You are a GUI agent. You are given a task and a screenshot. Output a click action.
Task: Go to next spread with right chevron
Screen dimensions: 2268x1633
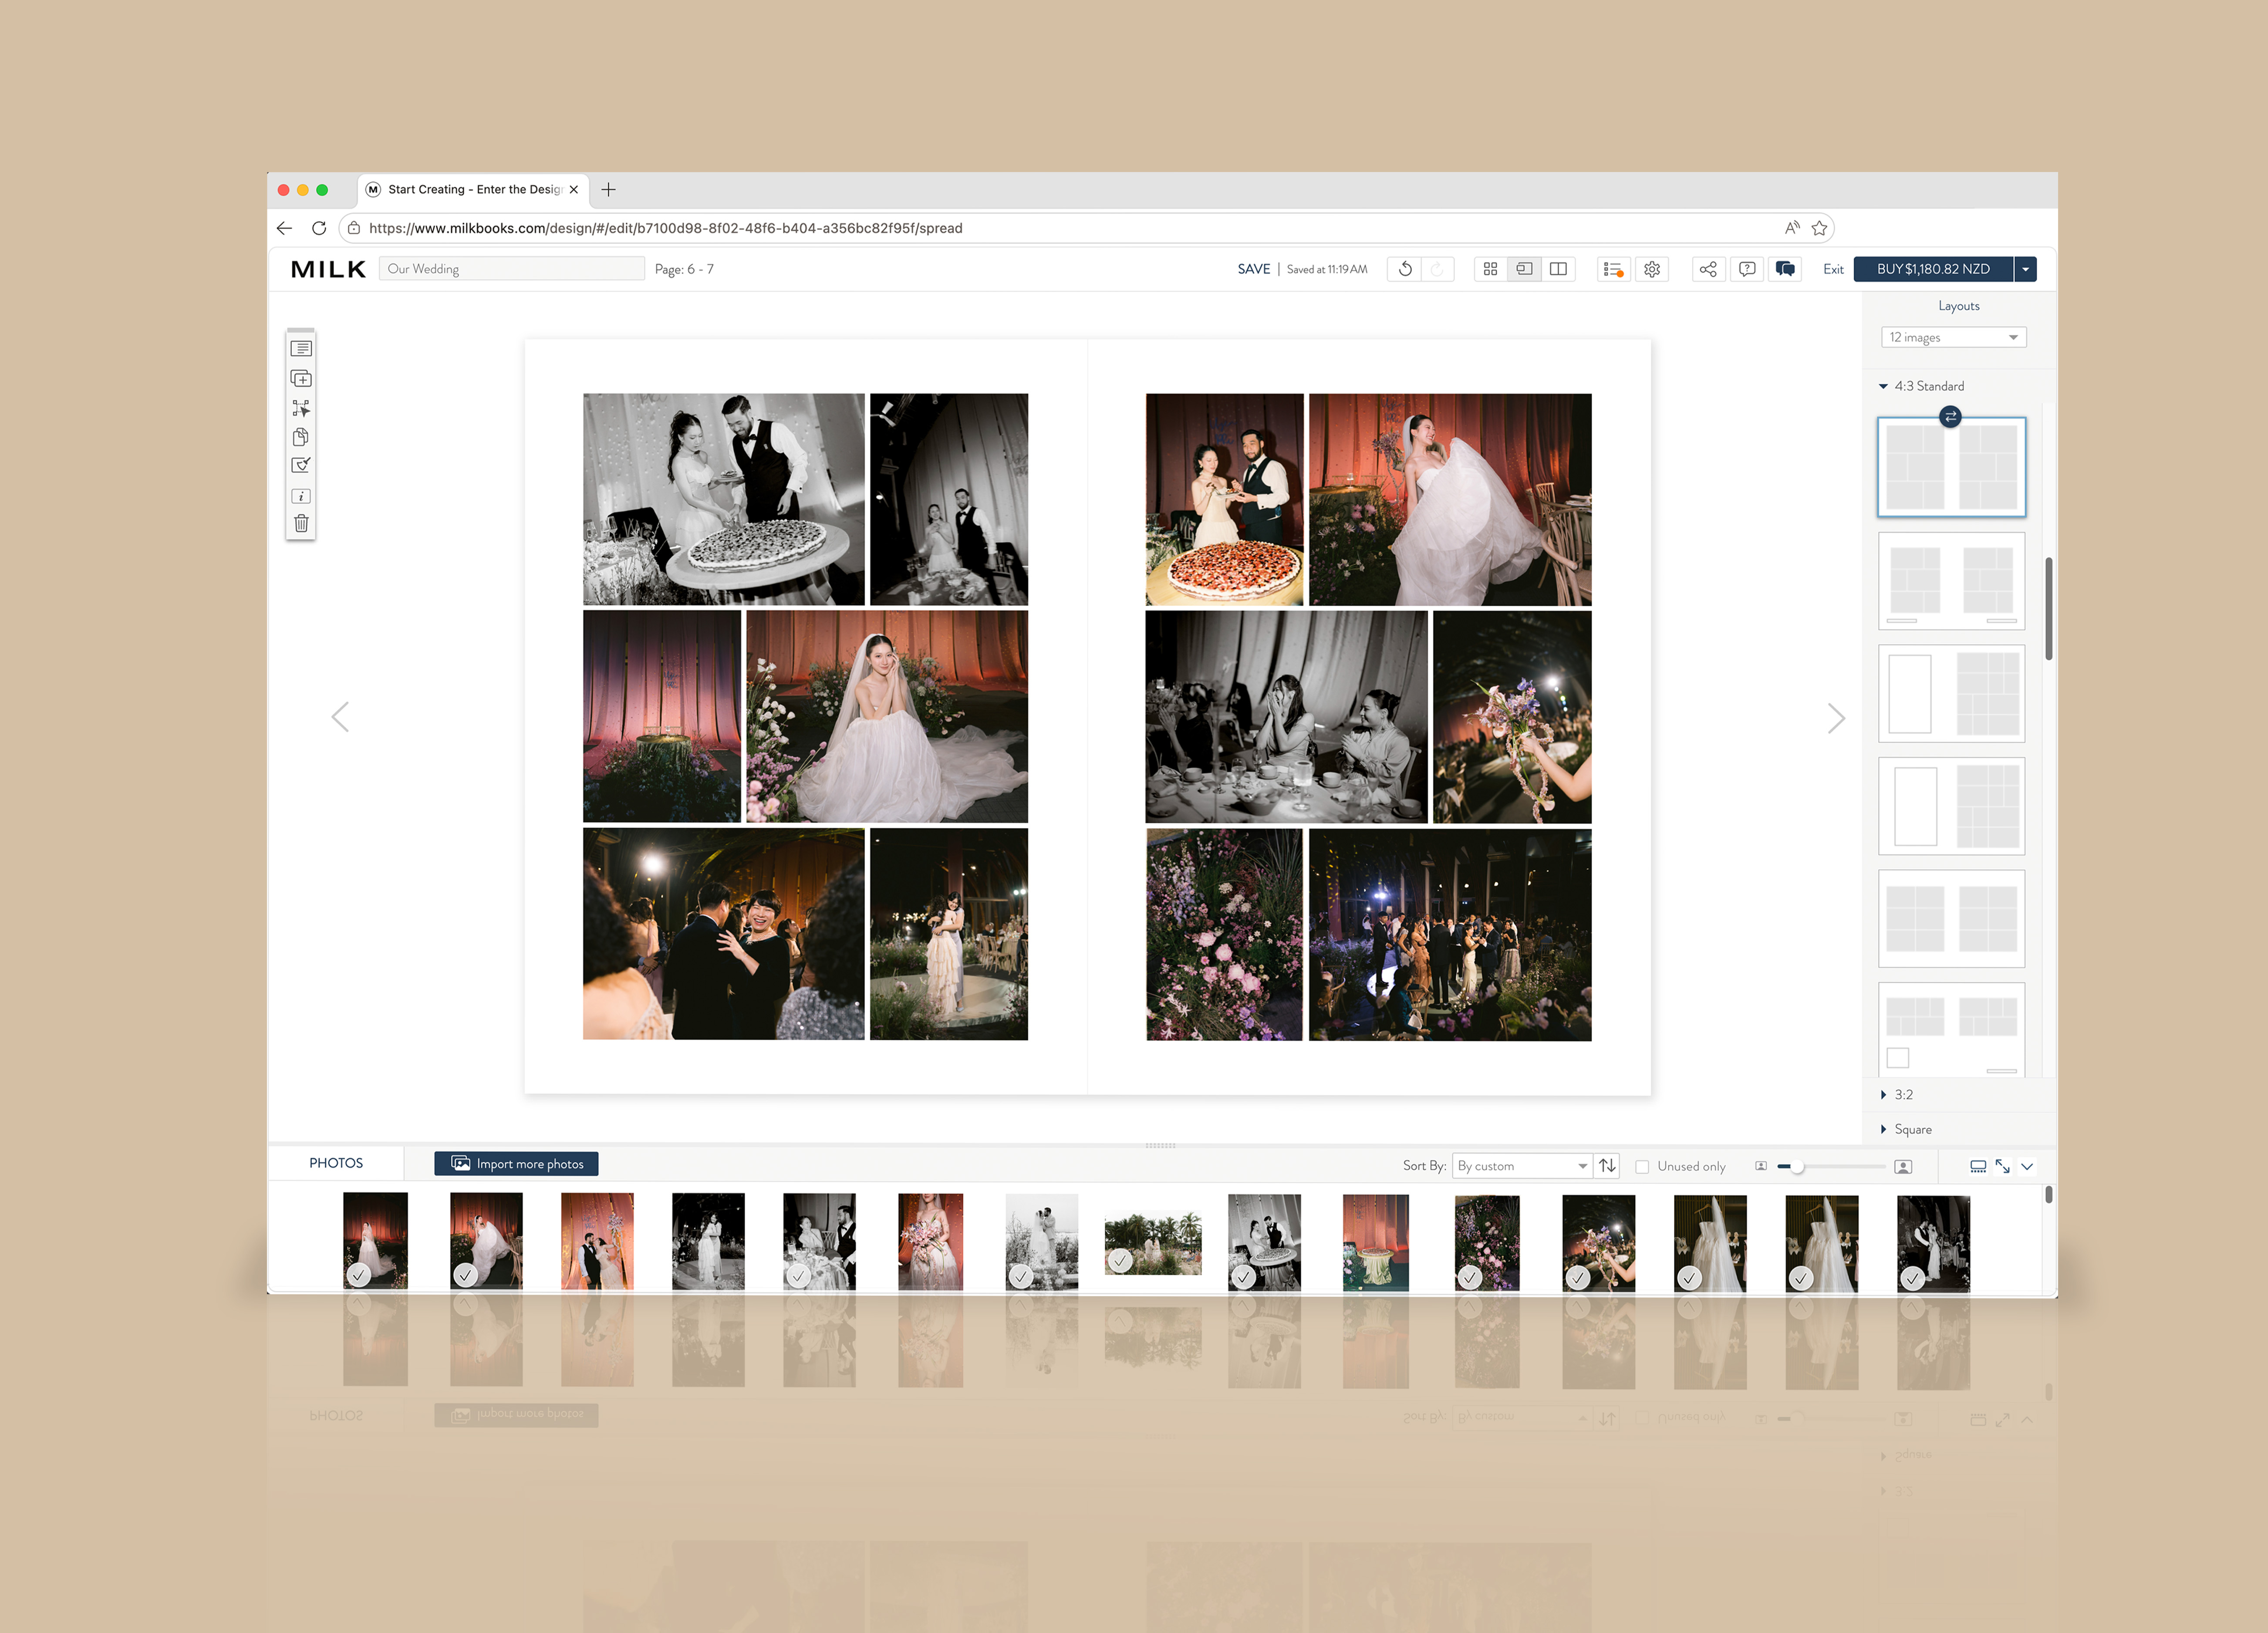click(1836, 718)
